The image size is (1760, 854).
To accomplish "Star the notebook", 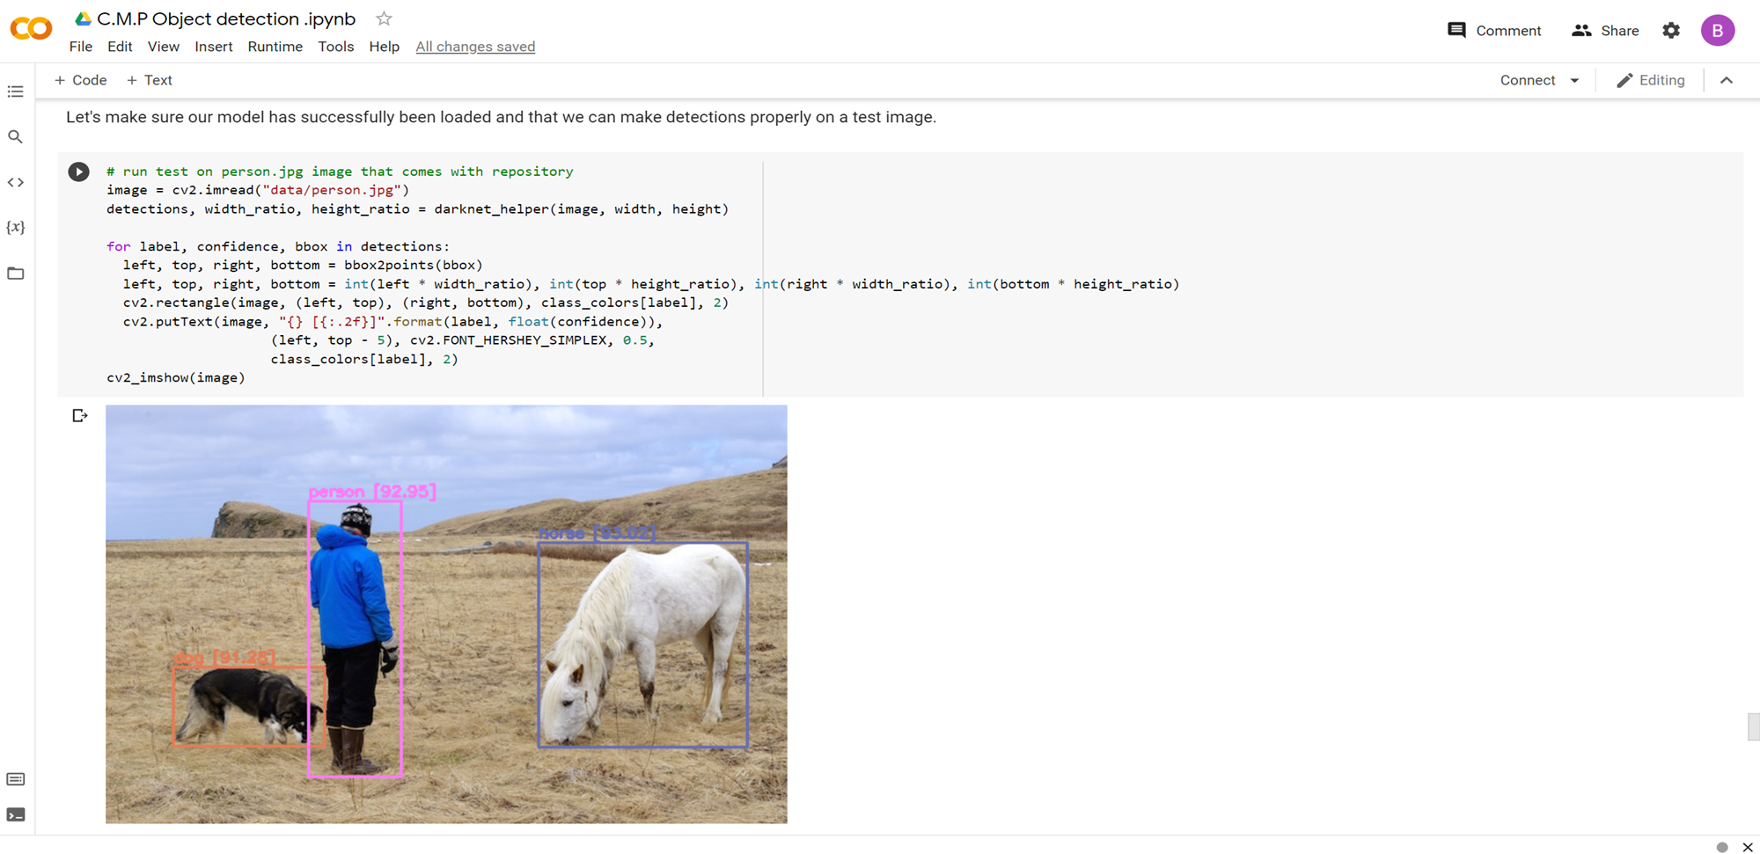I will point(383,18).
